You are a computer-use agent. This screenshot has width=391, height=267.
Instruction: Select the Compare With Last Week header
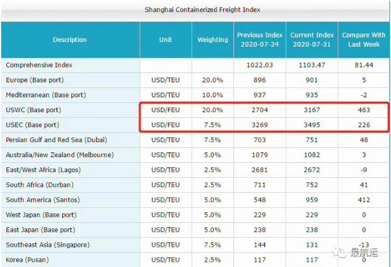pyautogui.click(x=363, y=40)
